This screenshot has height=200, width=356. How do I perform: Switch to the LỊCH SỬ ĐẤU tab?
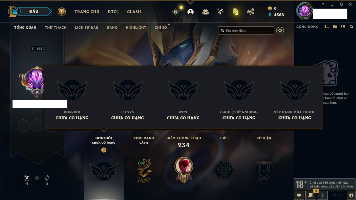(x=86, y=27)
